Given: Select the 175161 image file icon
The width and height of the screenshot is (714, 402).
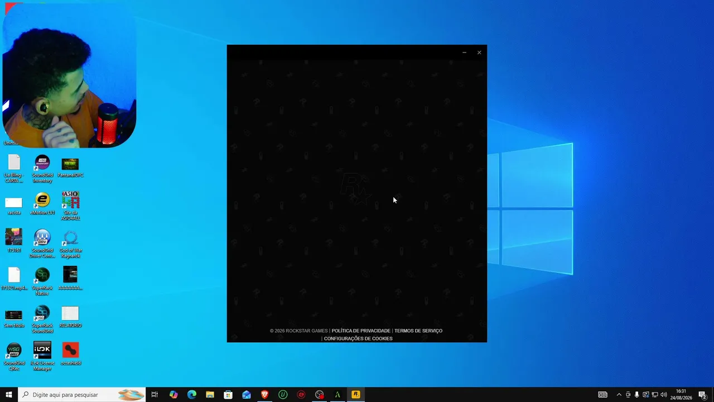Looking at the screenshot, I should point(13,241).
